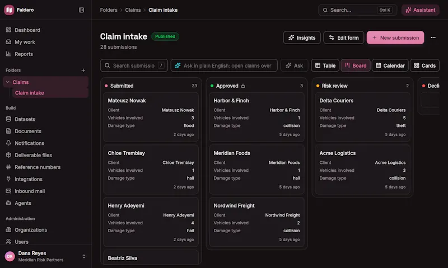448x268 pixels.
Task: Open Dashboard from sidebar
Action: click(x=27, y=30)
